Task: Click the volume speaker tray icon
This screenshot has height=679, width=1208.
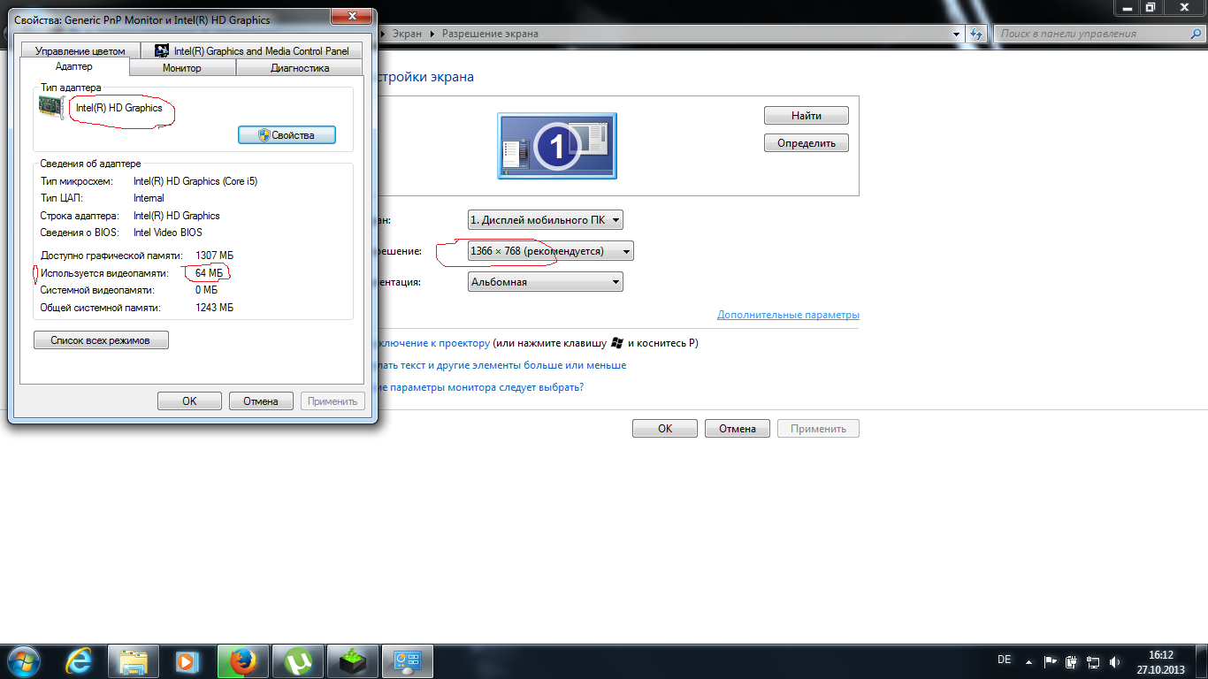Action: (x=1115, y=661)
